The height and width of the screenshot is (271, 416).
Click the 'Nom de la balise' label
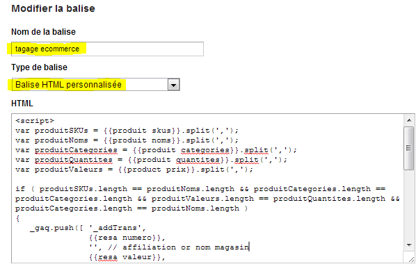click(x=43, y=32)
